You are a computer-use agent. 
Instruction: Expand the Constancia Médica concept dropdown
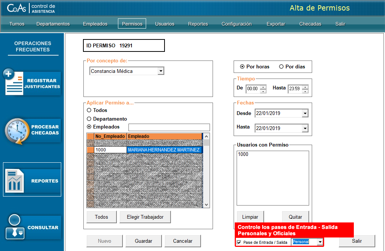[x=161, y=71]
